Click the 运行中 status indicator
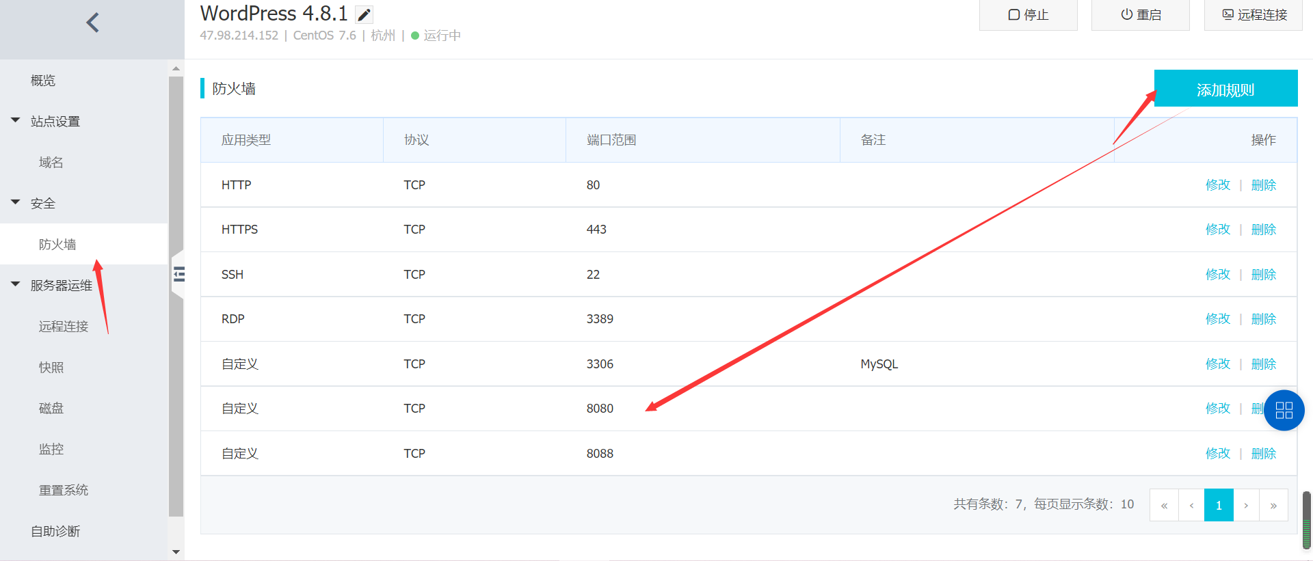The image size is (1313, 561). click(x=436, y=36)
